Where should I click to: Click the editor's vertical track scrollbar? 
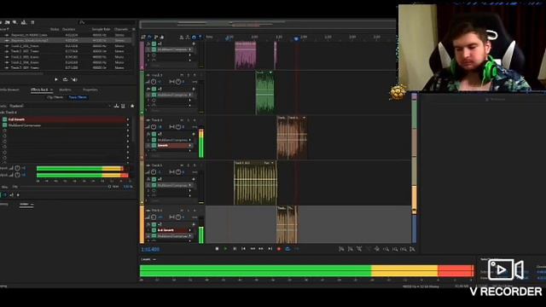414,167
